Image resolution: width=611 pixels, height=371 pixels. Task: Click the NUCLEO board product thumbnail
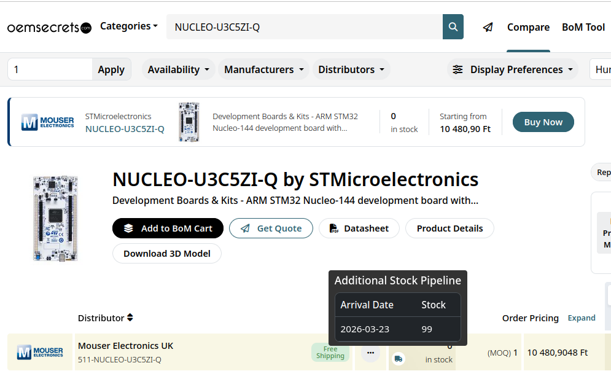[56, 218]
